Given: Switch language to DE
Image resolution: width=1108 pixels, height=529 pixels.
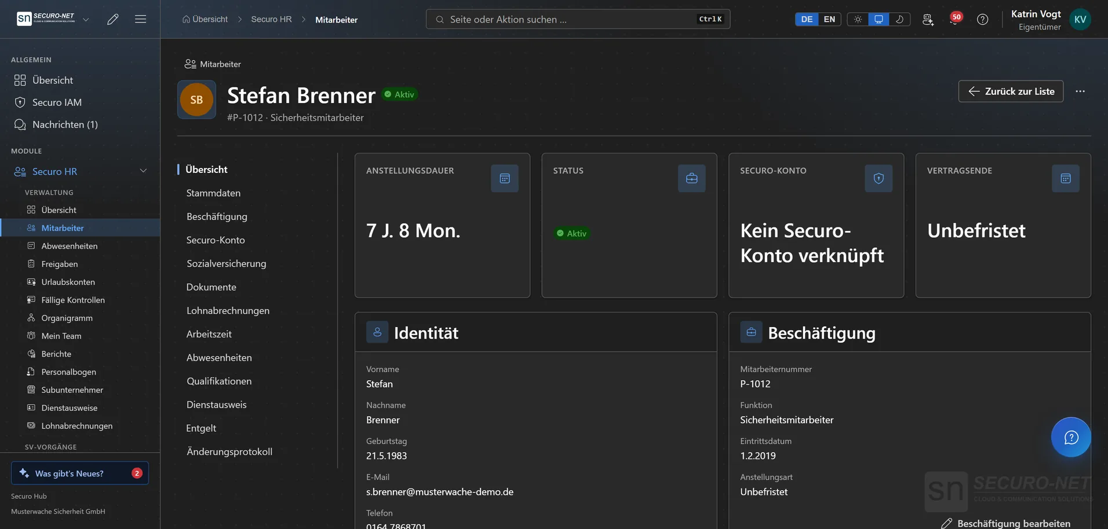Looking at the screenshot, I should 807,19.
